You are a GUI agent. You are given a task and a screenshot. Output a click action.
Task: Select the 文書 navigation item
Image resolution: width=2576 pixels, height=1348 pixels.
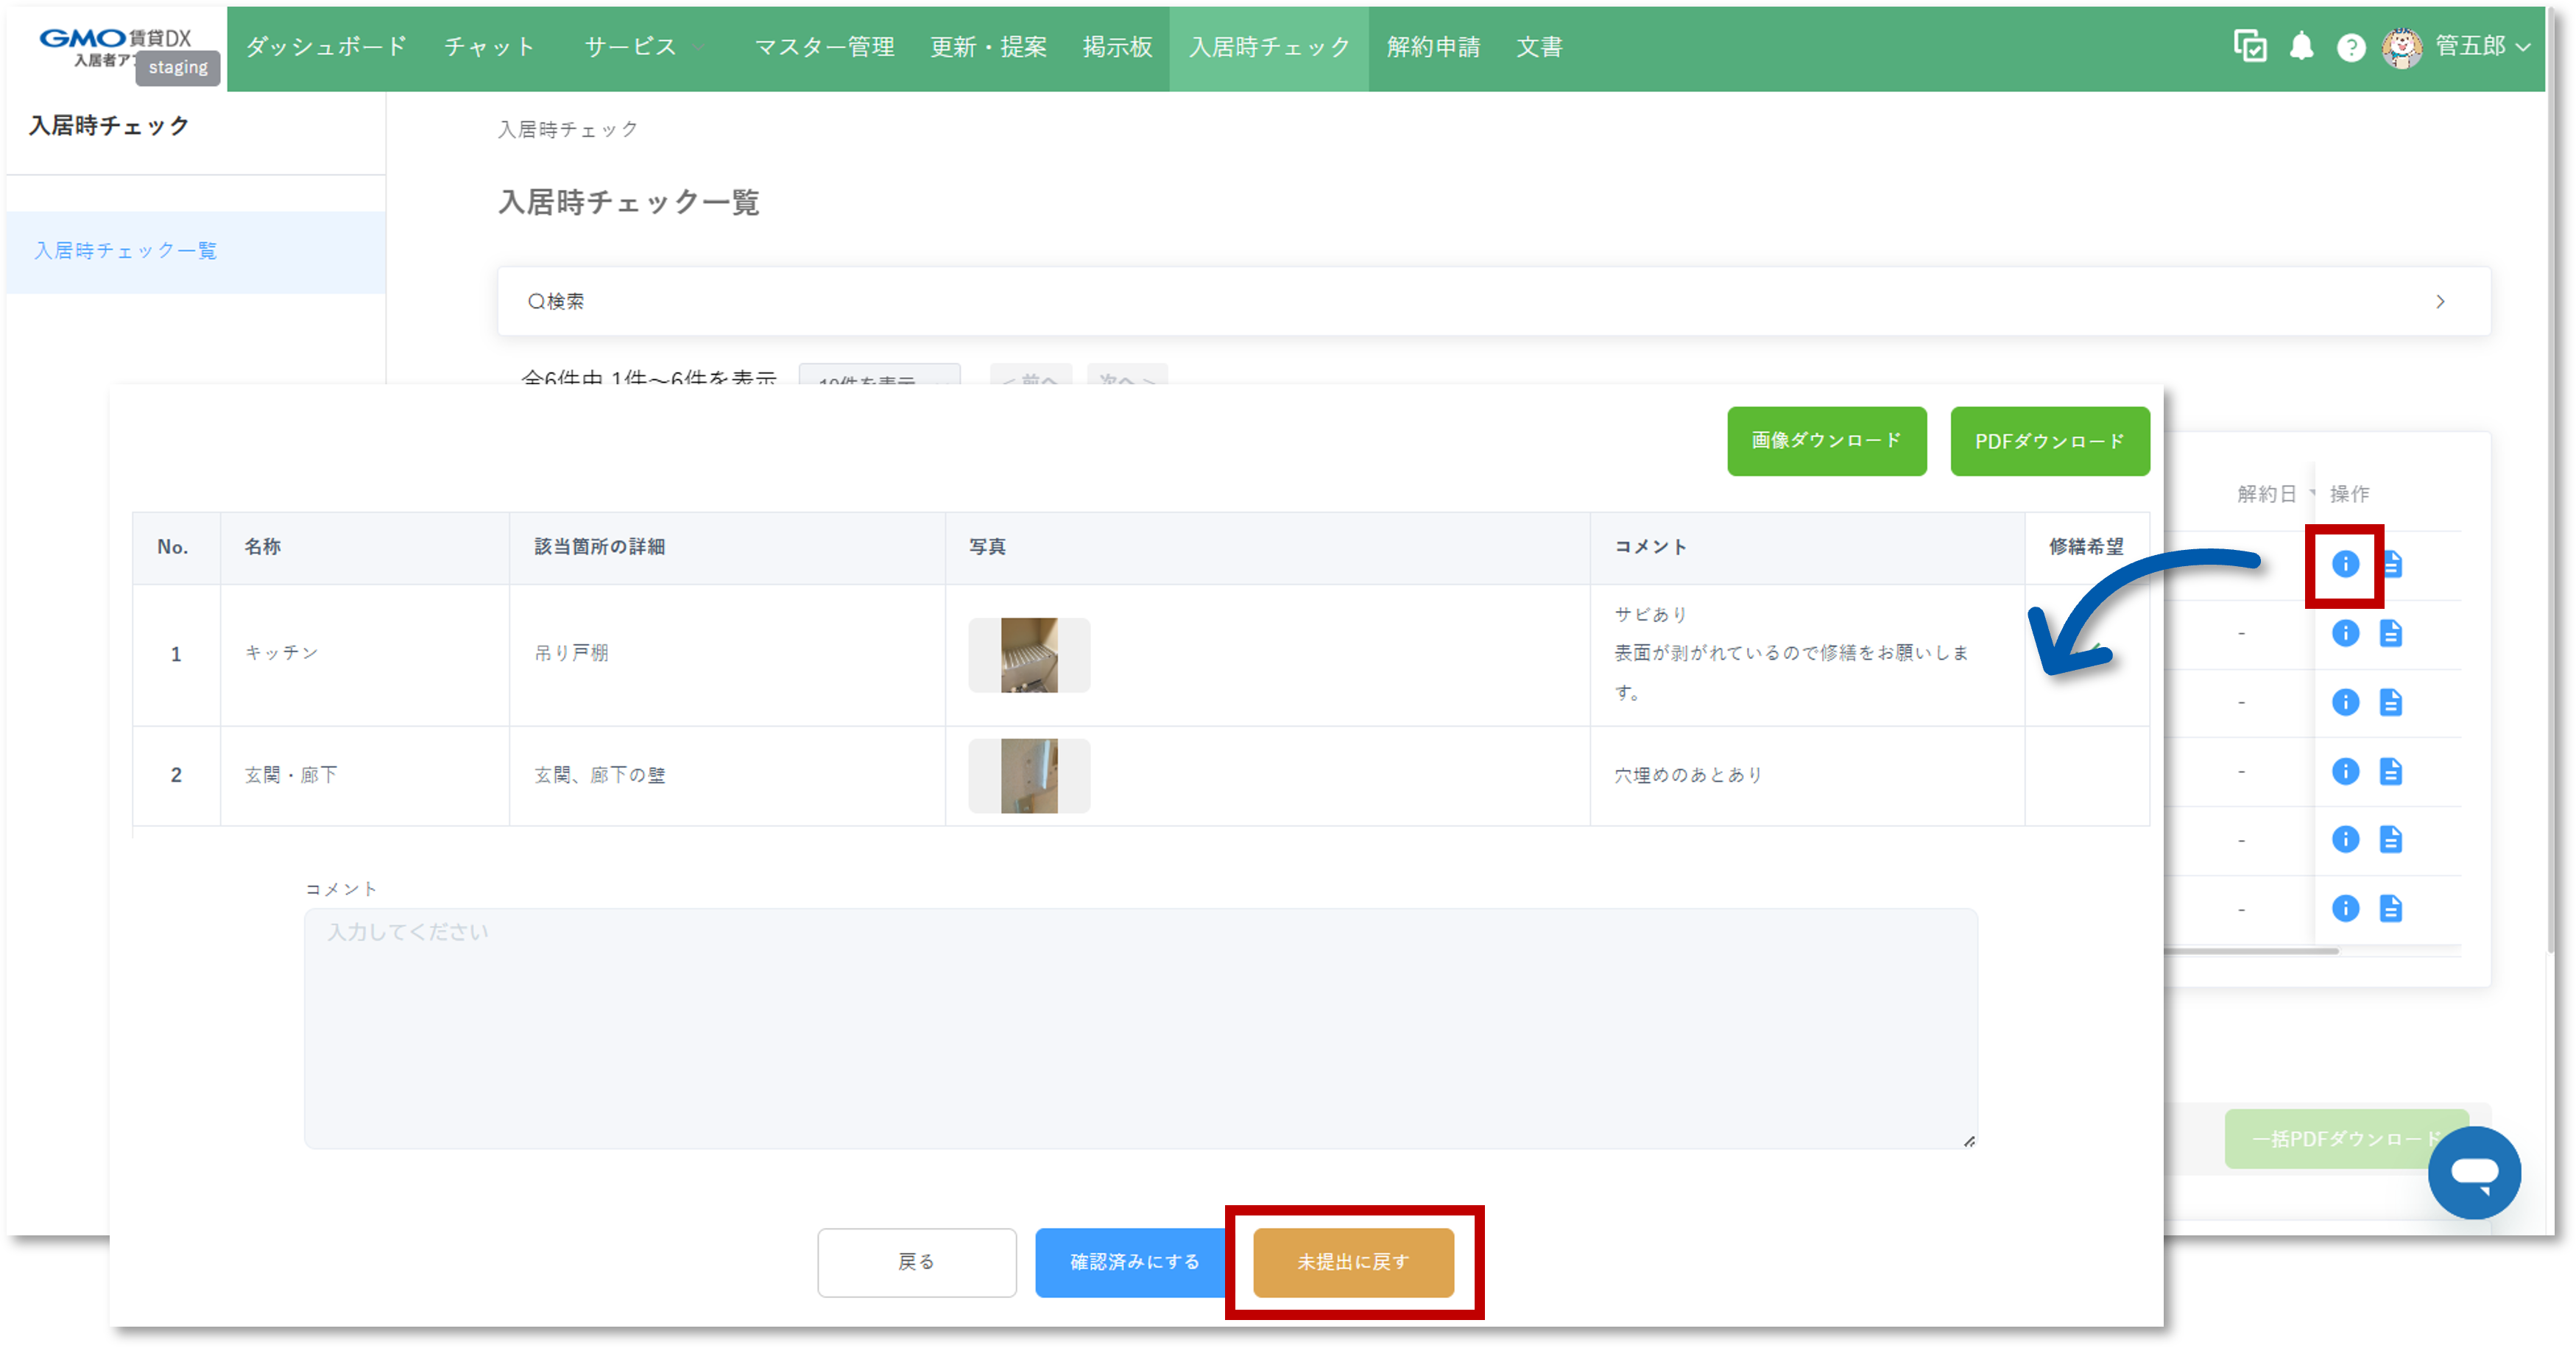pos(1539,46)
